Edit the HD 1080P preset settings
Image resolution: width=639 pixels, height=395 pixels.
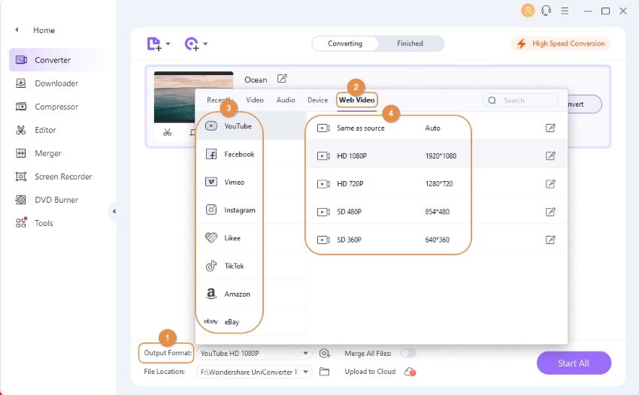(550, 156)
